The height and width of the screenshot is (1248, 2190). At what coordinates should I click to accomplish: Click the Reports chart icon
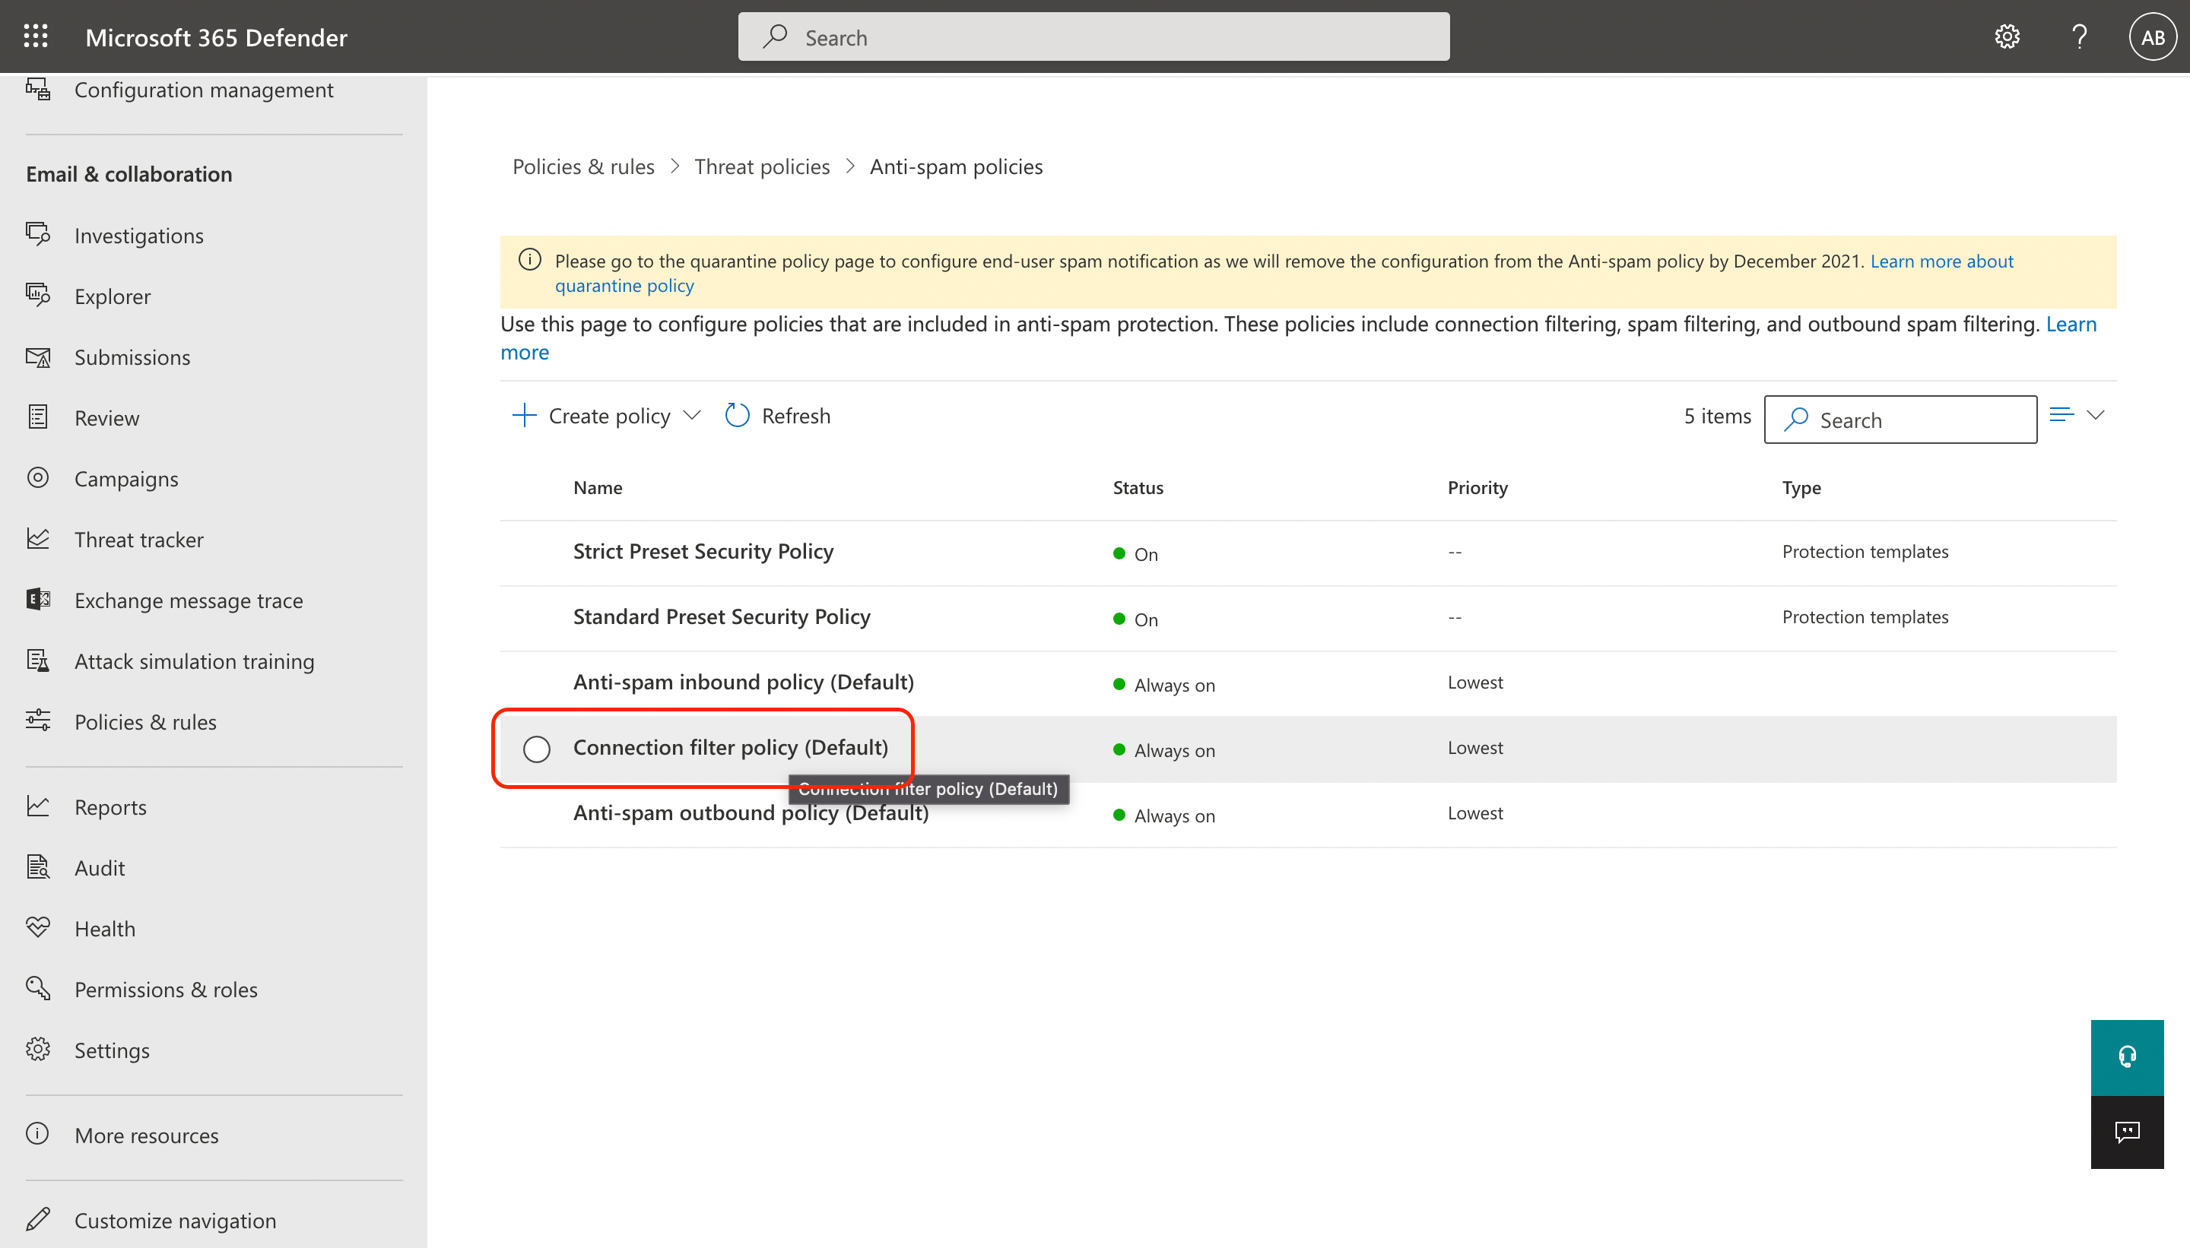pos(38,806)
